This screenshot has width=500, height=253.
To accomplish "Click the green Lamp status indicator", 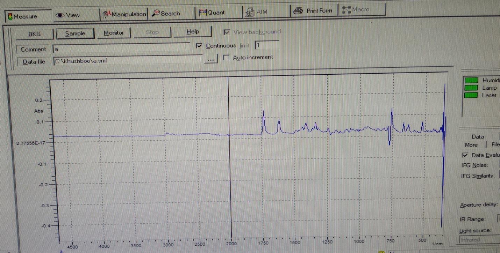I will [x=471, y=88].
